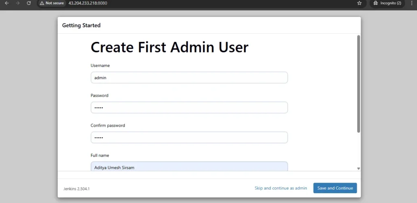Click the vertical scrollbar thumb of the setup form

click(x=358, y=83)
